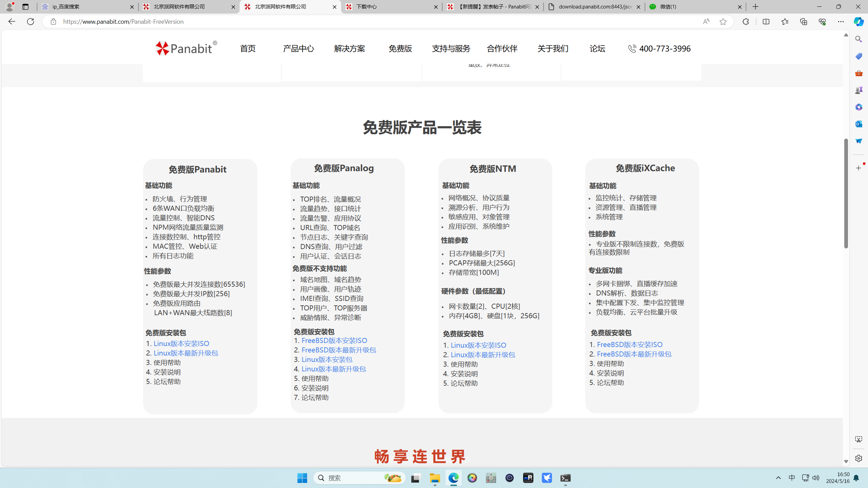The image size is (868, 488).
Task: Refresh the current page
Action: (x=31, y=21)
